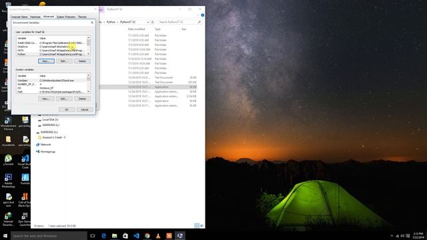The width and height of the screenshot is (427, 240).
Task: Refresh the Explorer address bar
Action: pyautogui.click(x=153, y=22)
